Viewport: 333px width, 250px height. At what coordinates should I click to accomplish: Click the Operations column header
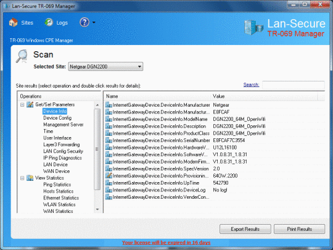59,96
